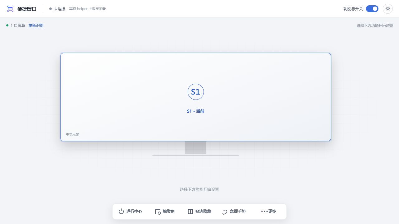Image resolution: width=399 pixels, height=224 pixels.
Task: Click the gray 未连接 status dot
Action: click(x=50, y=9)
